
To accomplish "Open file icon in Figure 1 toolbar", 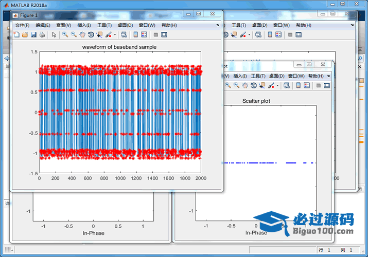I will 25,35.
